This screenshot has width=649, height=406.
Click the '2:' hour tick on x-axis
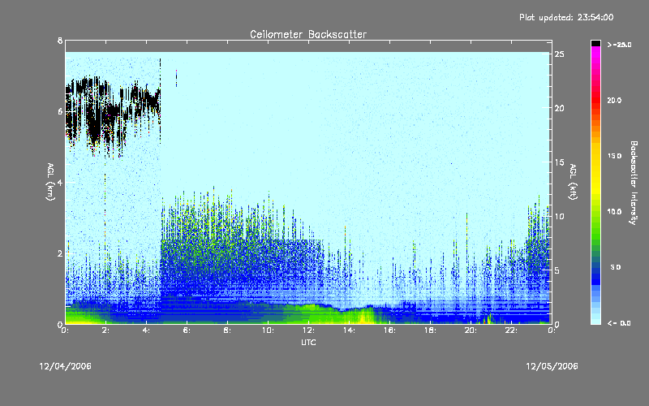106,330
